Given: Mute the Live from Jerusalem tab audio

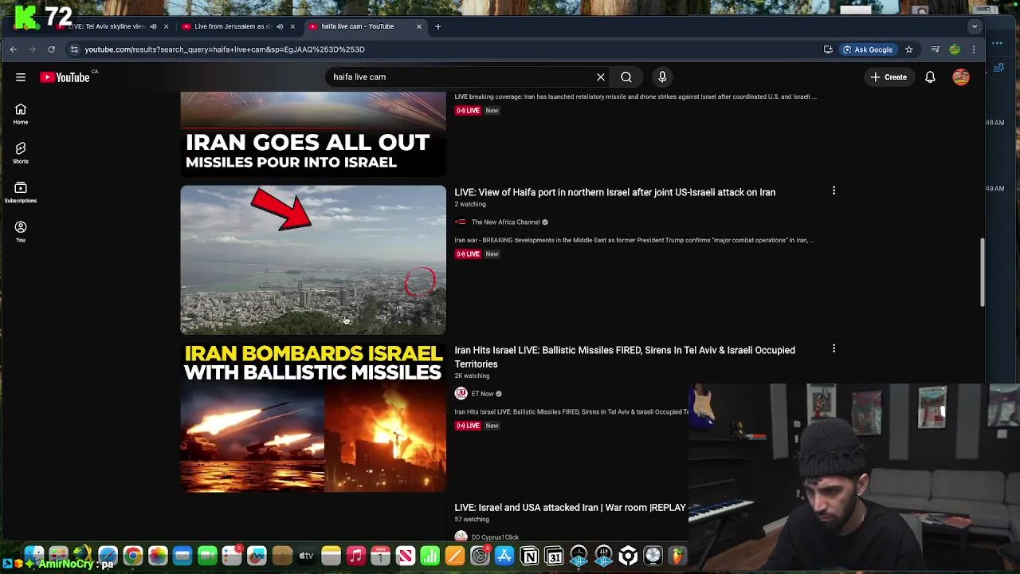Looking at the screenshot, I should (280, 26).
